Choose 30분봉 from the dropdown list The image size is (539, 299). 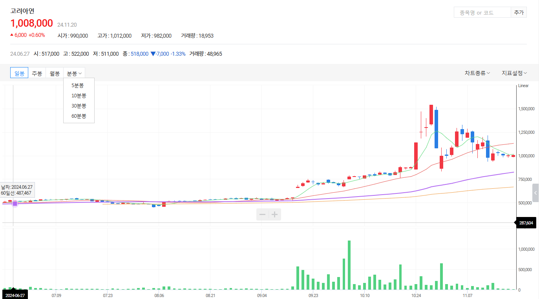[79, 106]
